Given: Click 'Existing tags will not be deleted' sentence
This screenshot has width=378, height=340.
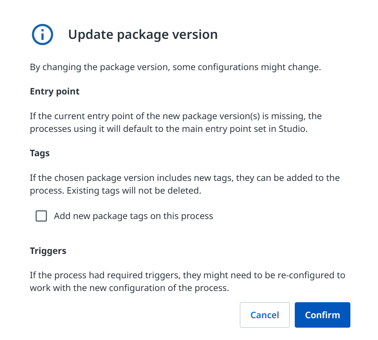Looking at the screenshot, I should (134, 191).
